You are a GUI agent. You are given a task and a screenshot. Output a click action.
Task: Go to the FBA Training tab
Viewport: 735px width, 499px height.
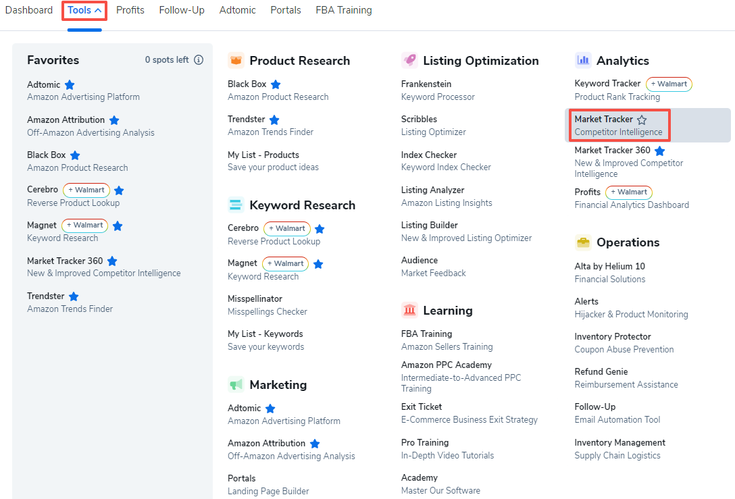[x=343, y=10]
